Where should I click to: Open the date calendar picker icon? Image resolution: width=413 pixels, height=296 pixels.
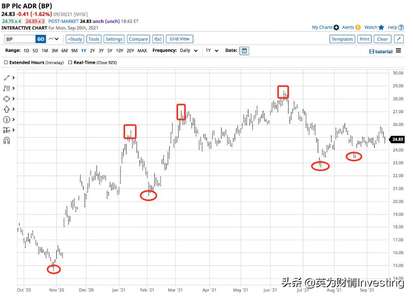244,51
